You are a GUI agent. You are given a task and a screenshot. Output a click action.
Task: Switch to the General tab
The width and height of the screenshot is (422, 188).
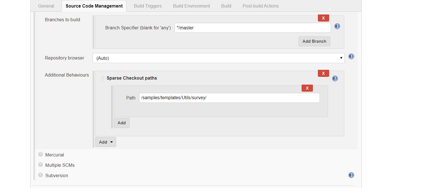click(x=46, y=6)
